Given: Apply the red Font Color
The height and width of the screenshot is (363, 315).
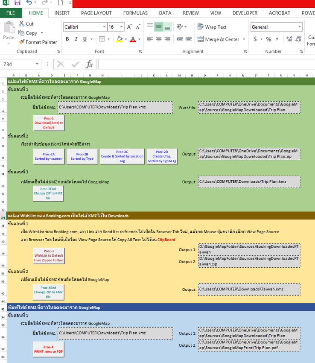Looking at the screenshot, I should pyautogui.click(x=133, y=39).
